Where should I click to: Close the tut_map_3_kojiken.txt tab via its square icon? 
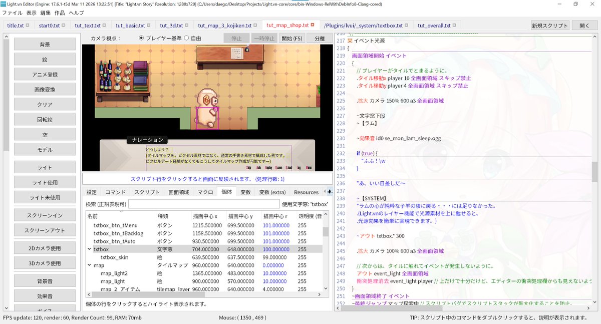click(255, 26)
